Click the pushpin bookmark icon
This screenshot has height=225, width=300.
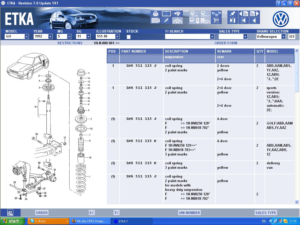[233, 14]
